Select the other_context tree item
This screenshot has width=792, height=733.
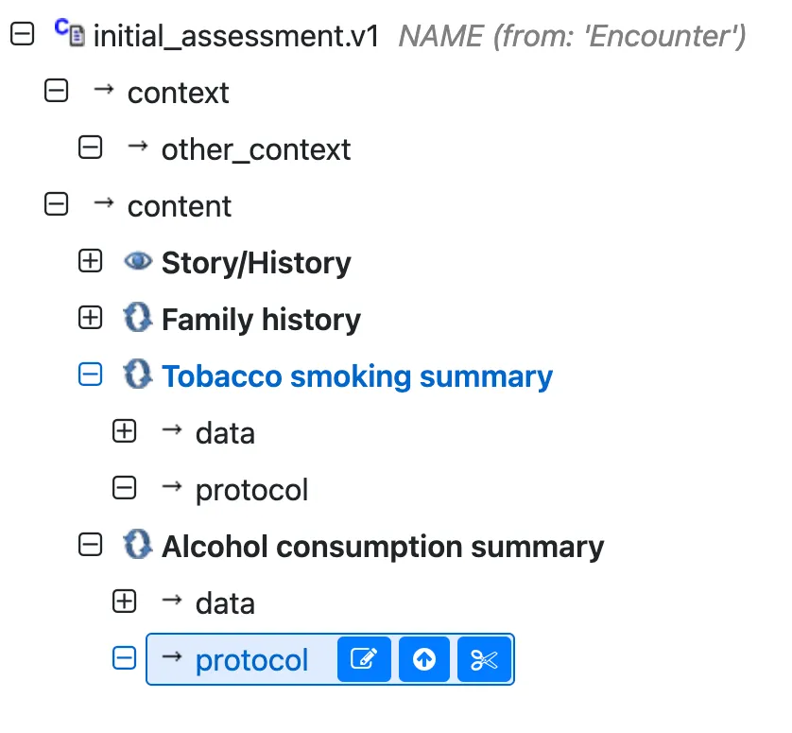coord(256,148)
